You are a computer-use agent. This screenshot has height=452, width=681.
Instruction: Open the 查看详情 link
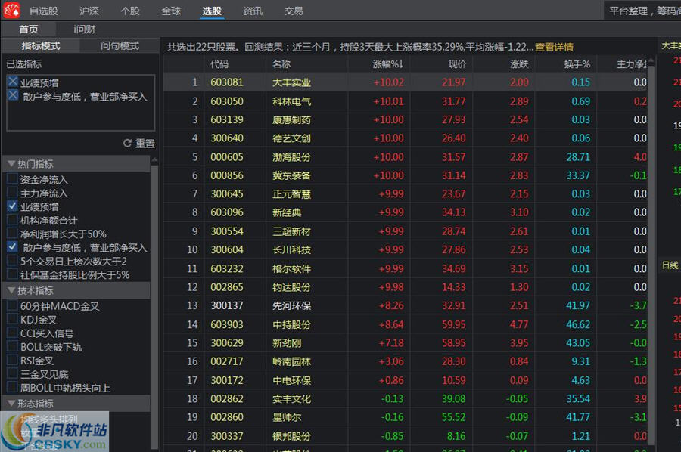(x=554, y=47)
